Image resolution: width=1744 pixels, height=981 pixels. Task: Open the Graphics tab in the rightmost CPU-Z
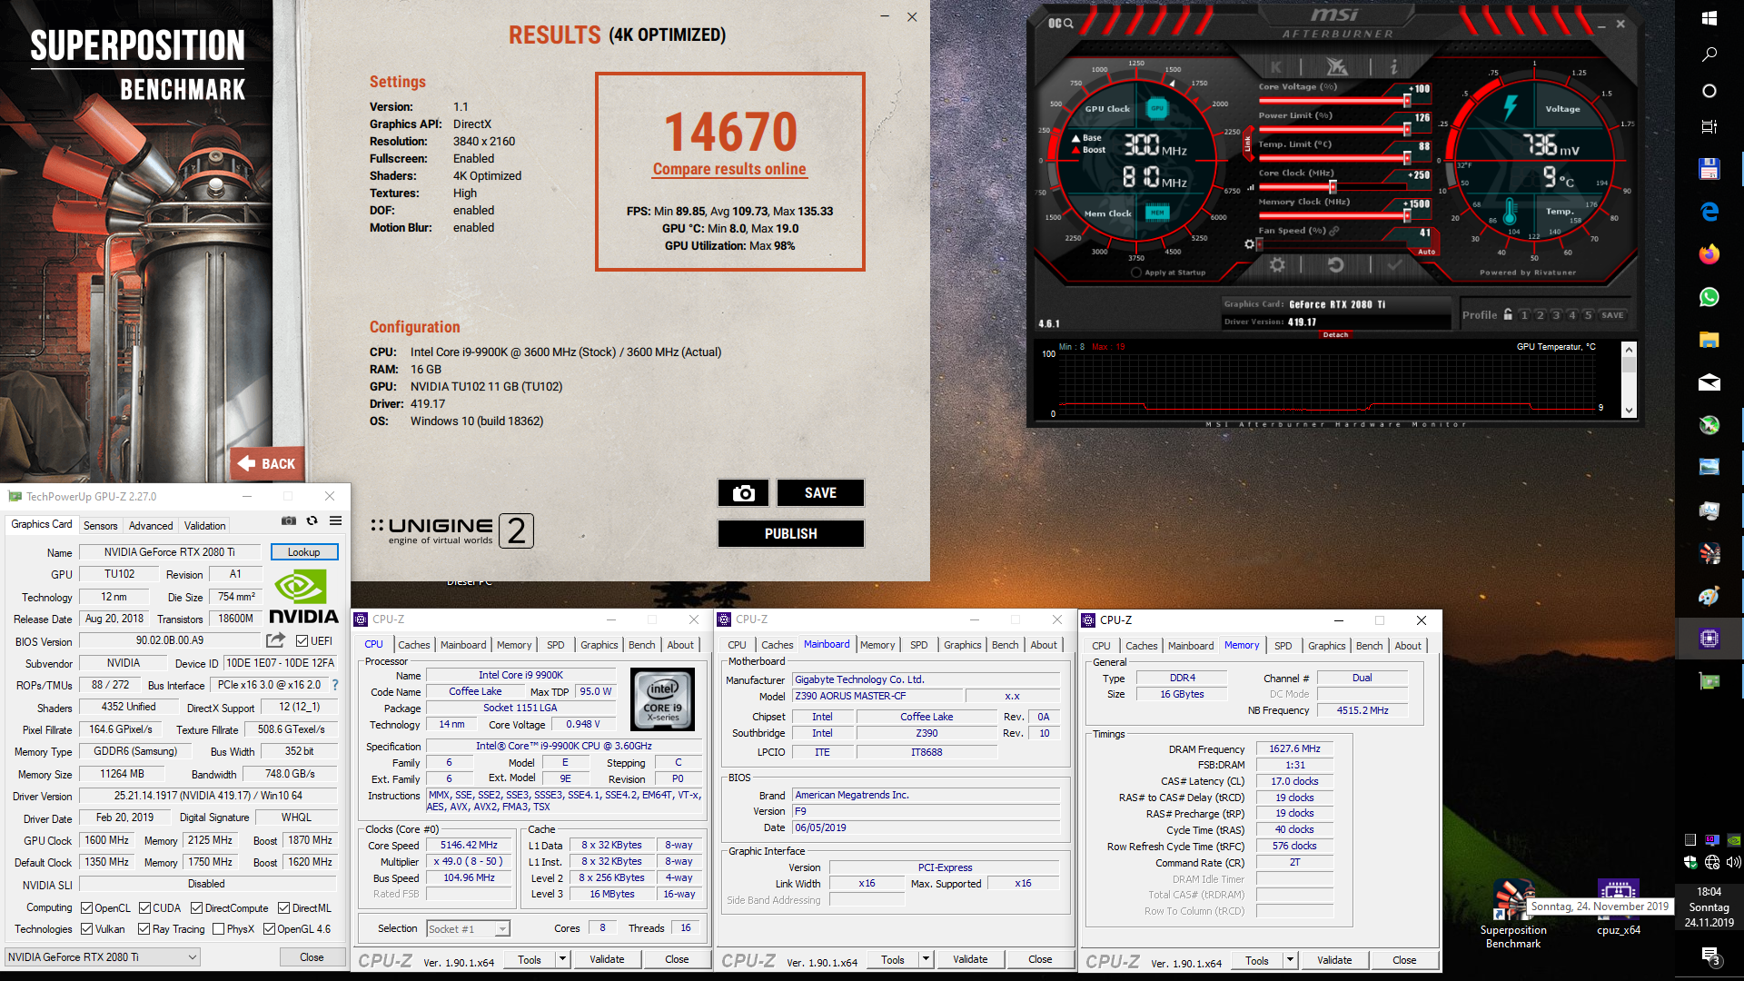coord(1327,646)
